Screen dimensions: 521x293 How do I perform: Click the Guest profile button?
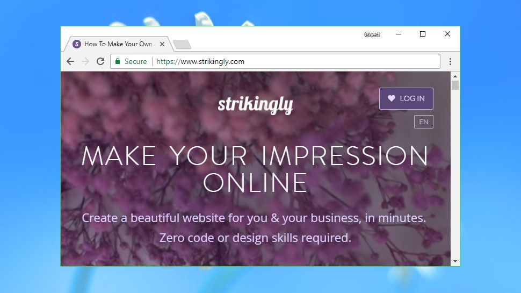(x=372, y=34)
